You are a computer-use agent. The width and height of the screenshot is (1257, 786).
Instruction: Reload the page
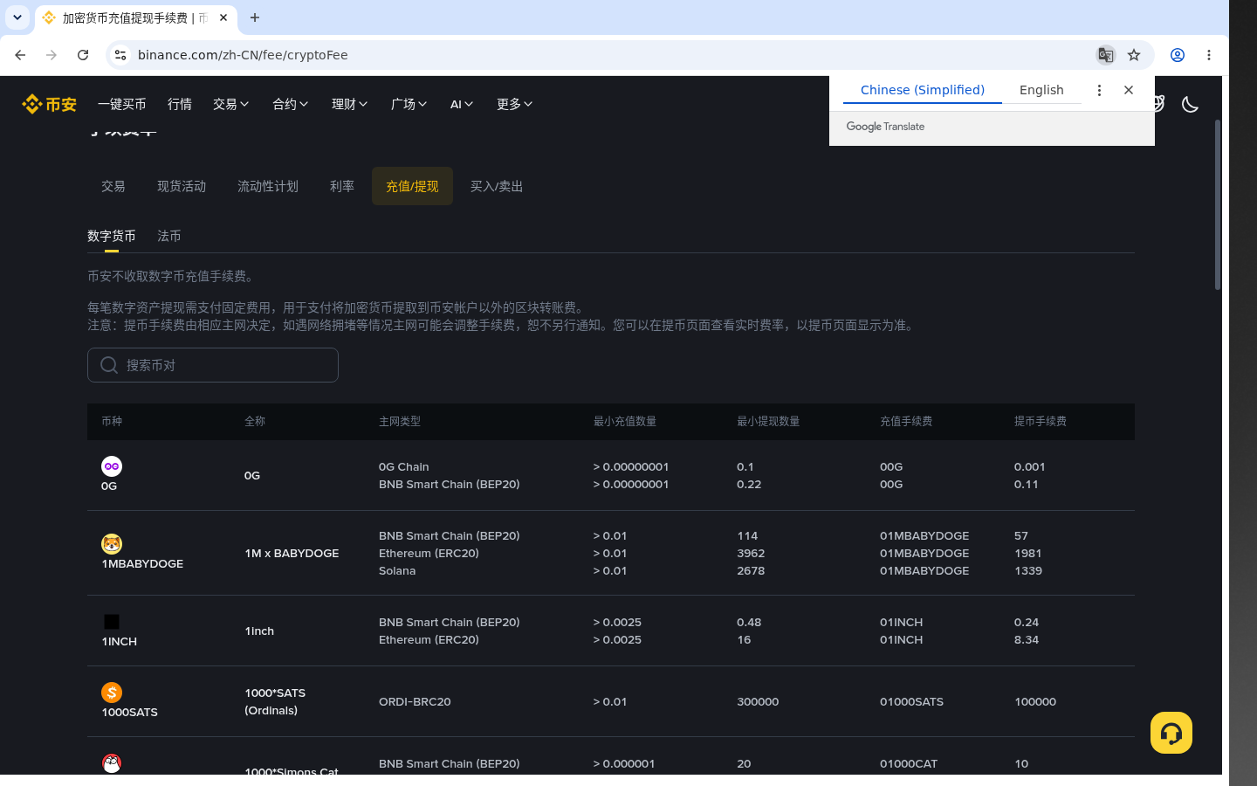[x=83, y=55]
